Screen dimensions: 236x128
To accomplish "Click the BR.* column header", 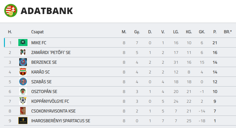I will click(x=227, y=32).
